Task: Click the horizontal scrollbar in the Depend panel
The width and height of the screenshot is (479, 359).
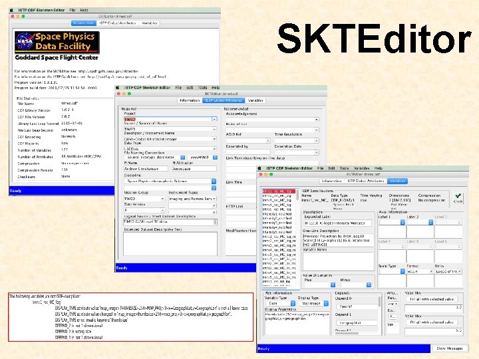Action: click(347, 333)
